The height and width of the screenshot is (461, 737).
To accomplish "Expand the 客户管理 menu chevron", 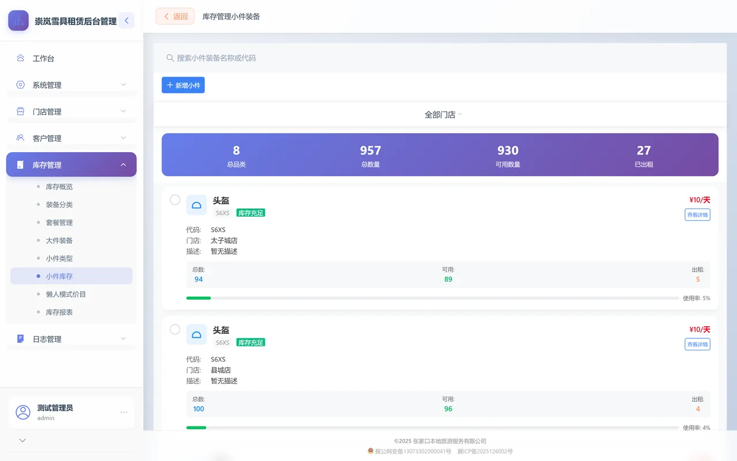I will tap(123, 138).
